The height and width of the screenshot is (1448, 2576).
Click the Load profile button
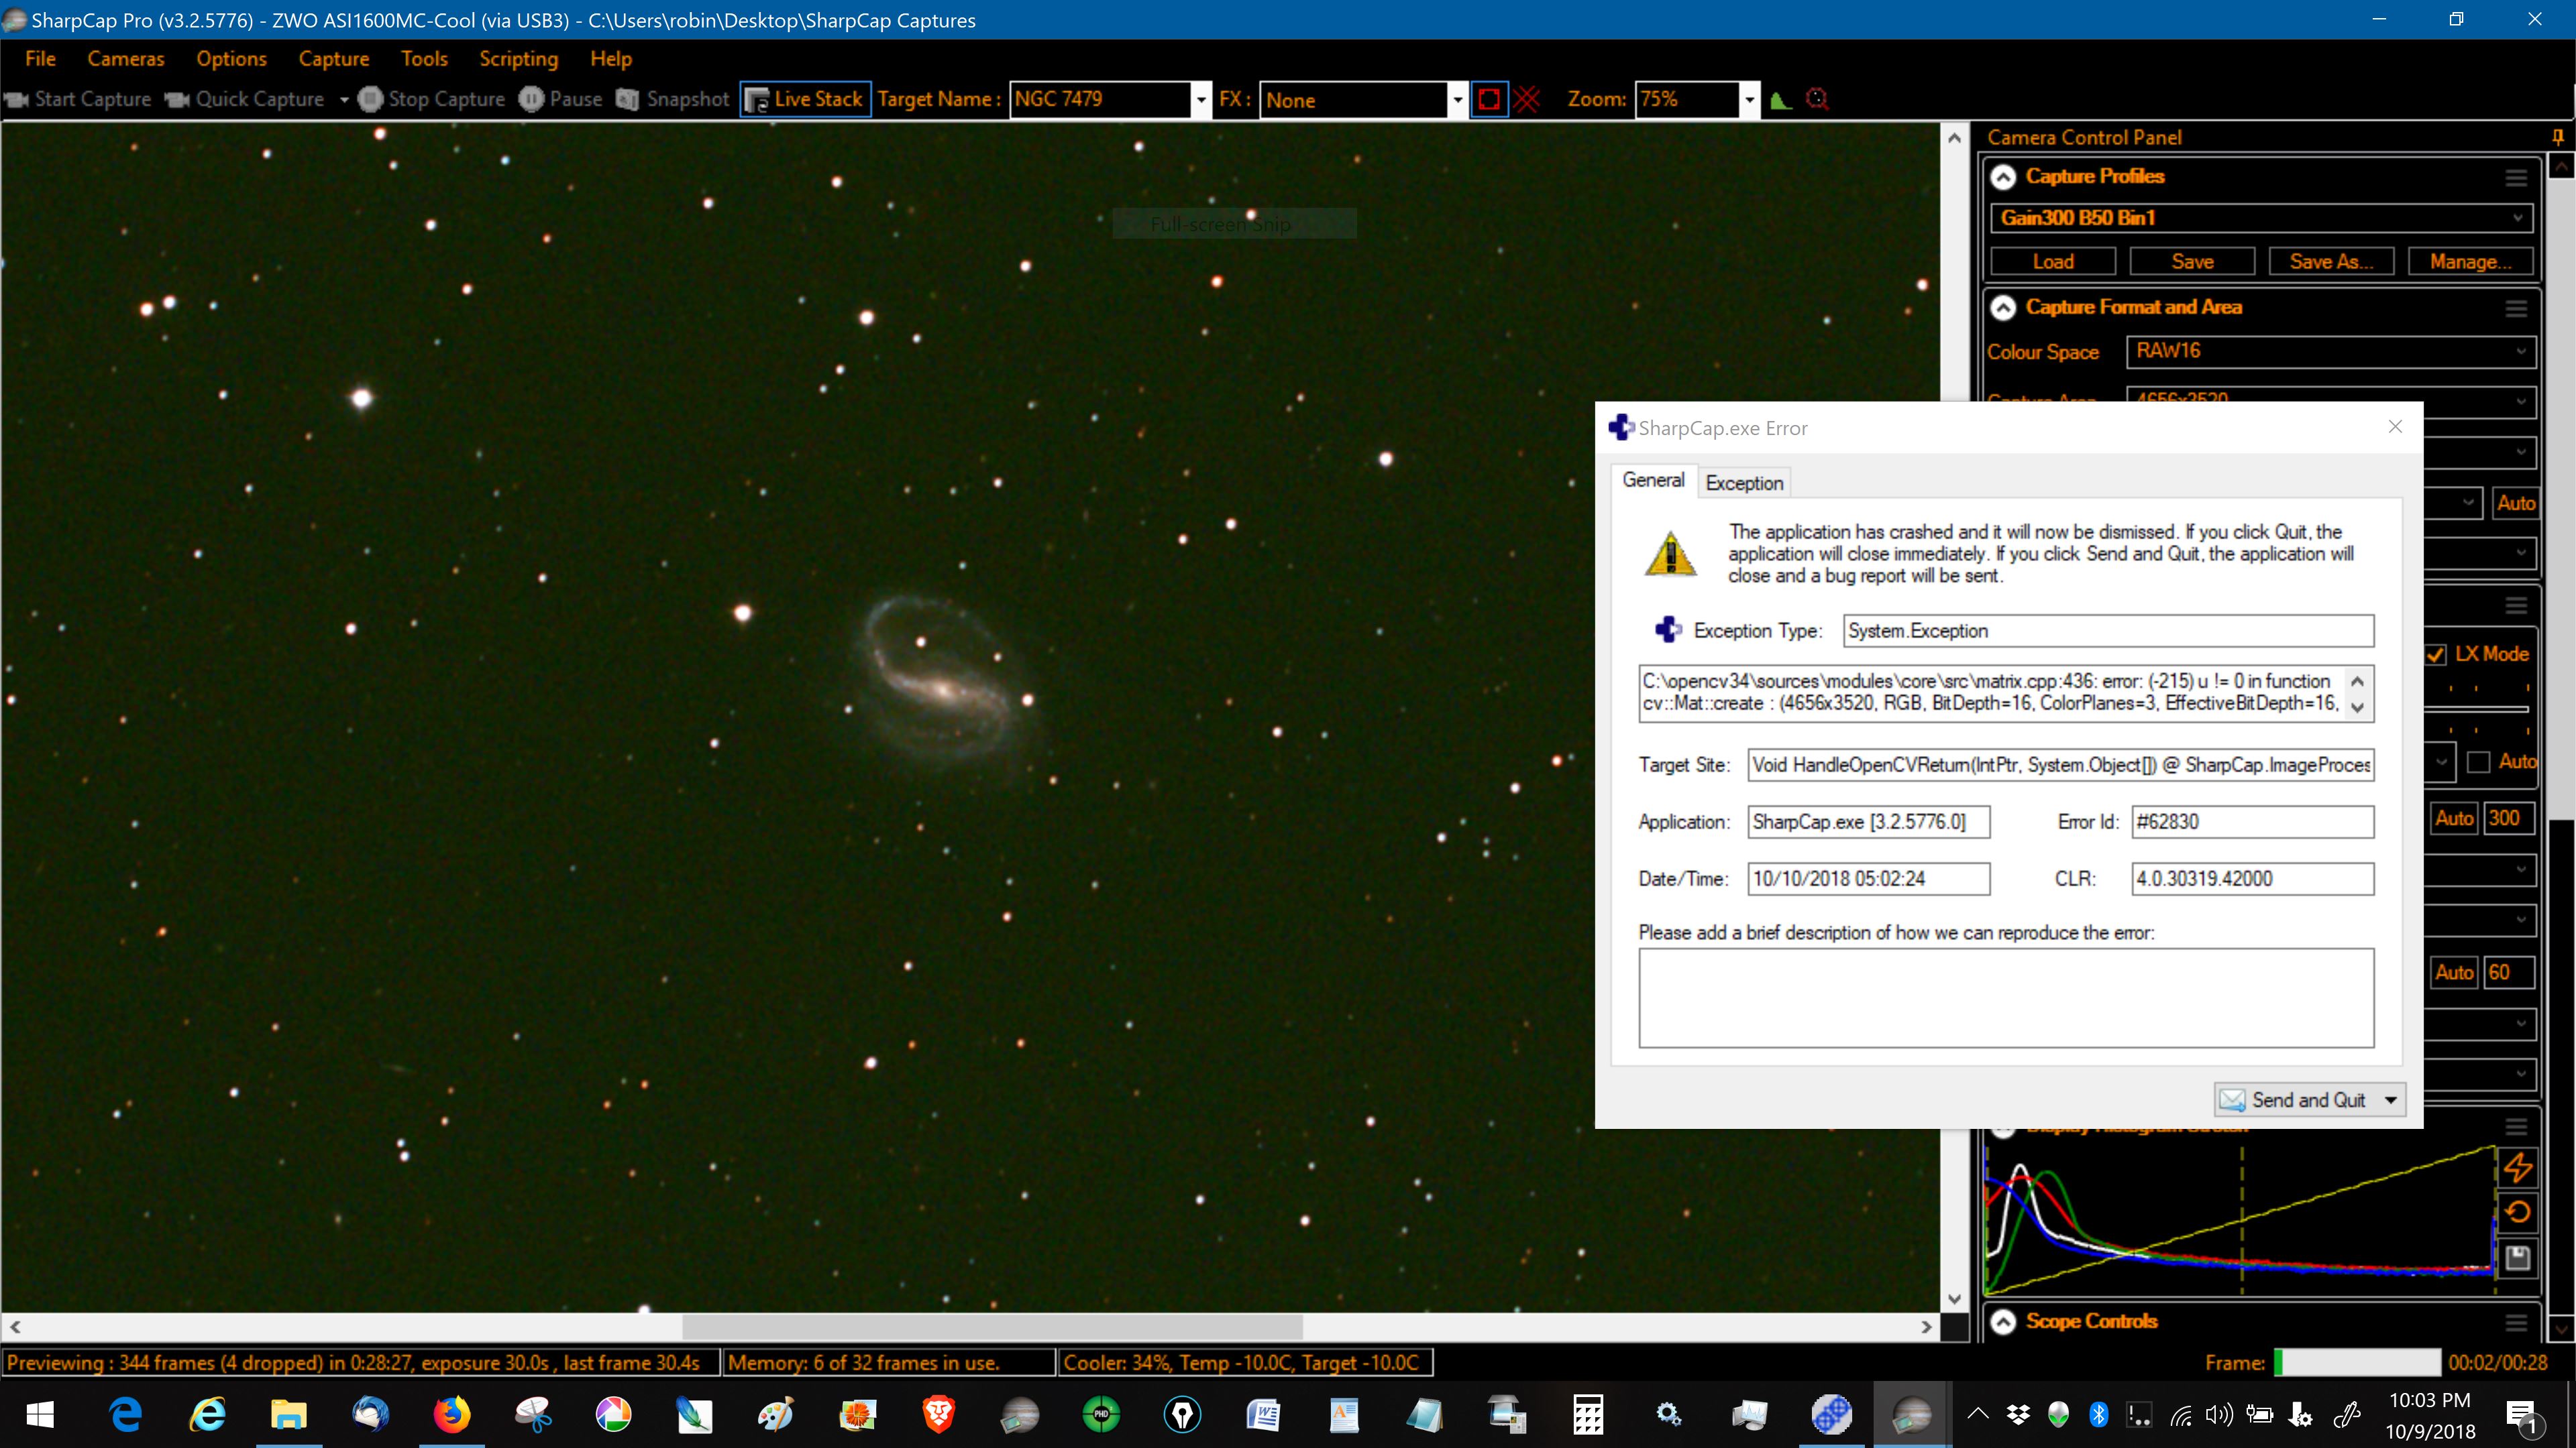coord(2053,262)
